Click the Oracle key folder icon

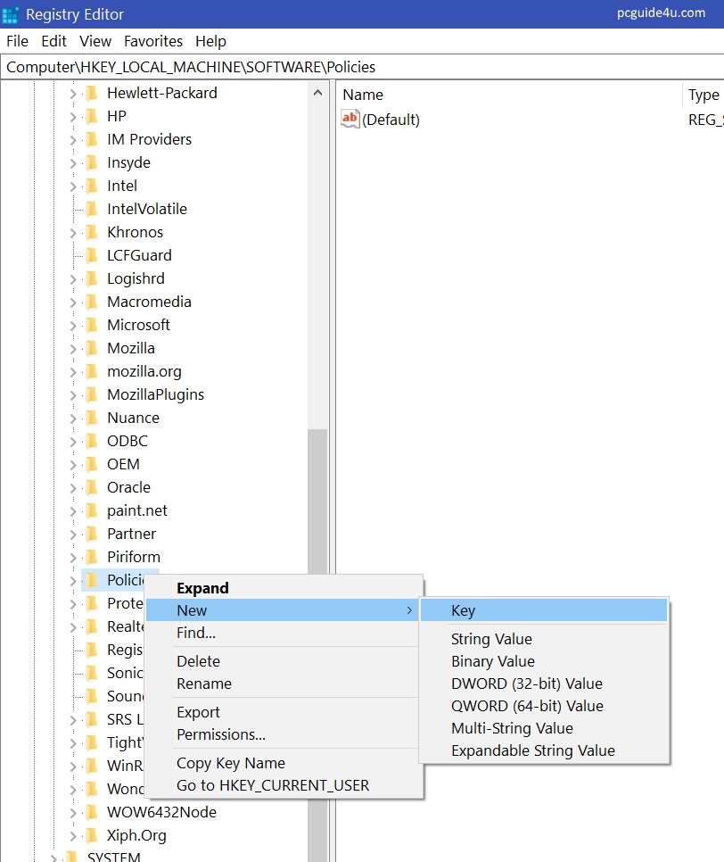[x=91, y=487]
